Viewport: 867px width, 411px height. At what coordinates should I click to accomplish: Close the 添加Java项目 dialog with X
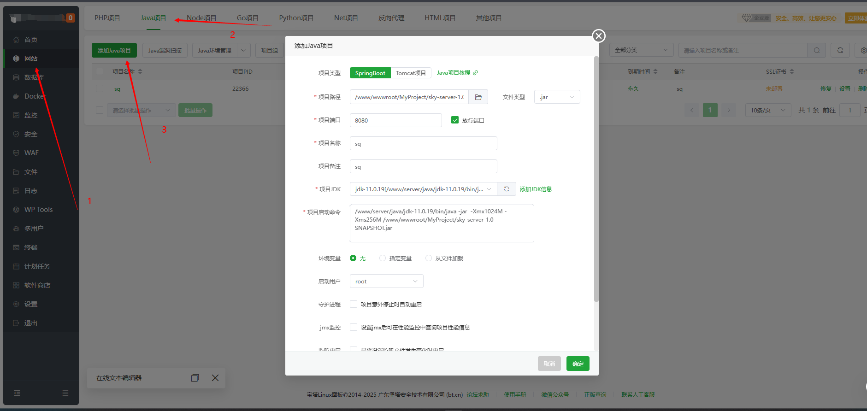point(598,35)
